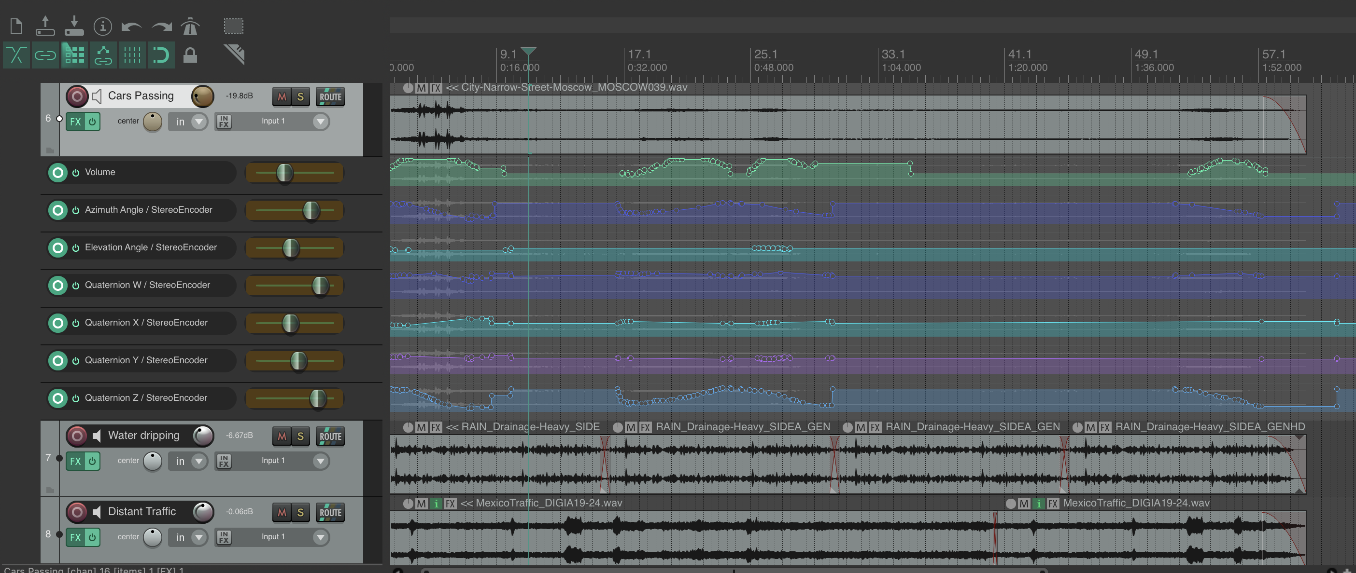Open input FX button on Cars Passing track
This screenshot has height=573, width=1356.
[x=224, y=122]
